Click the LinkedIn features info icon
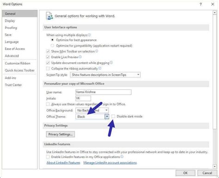Screen dimensions: 219x178 coord(122,157)
